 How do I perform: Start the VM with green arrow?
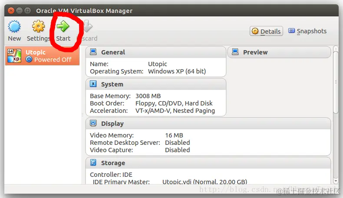(x=63, y=26)
